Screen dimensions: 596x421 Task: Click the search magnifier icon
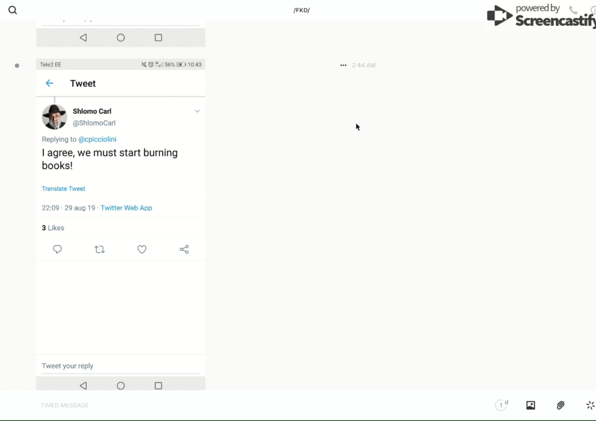[x=13, y=10]
